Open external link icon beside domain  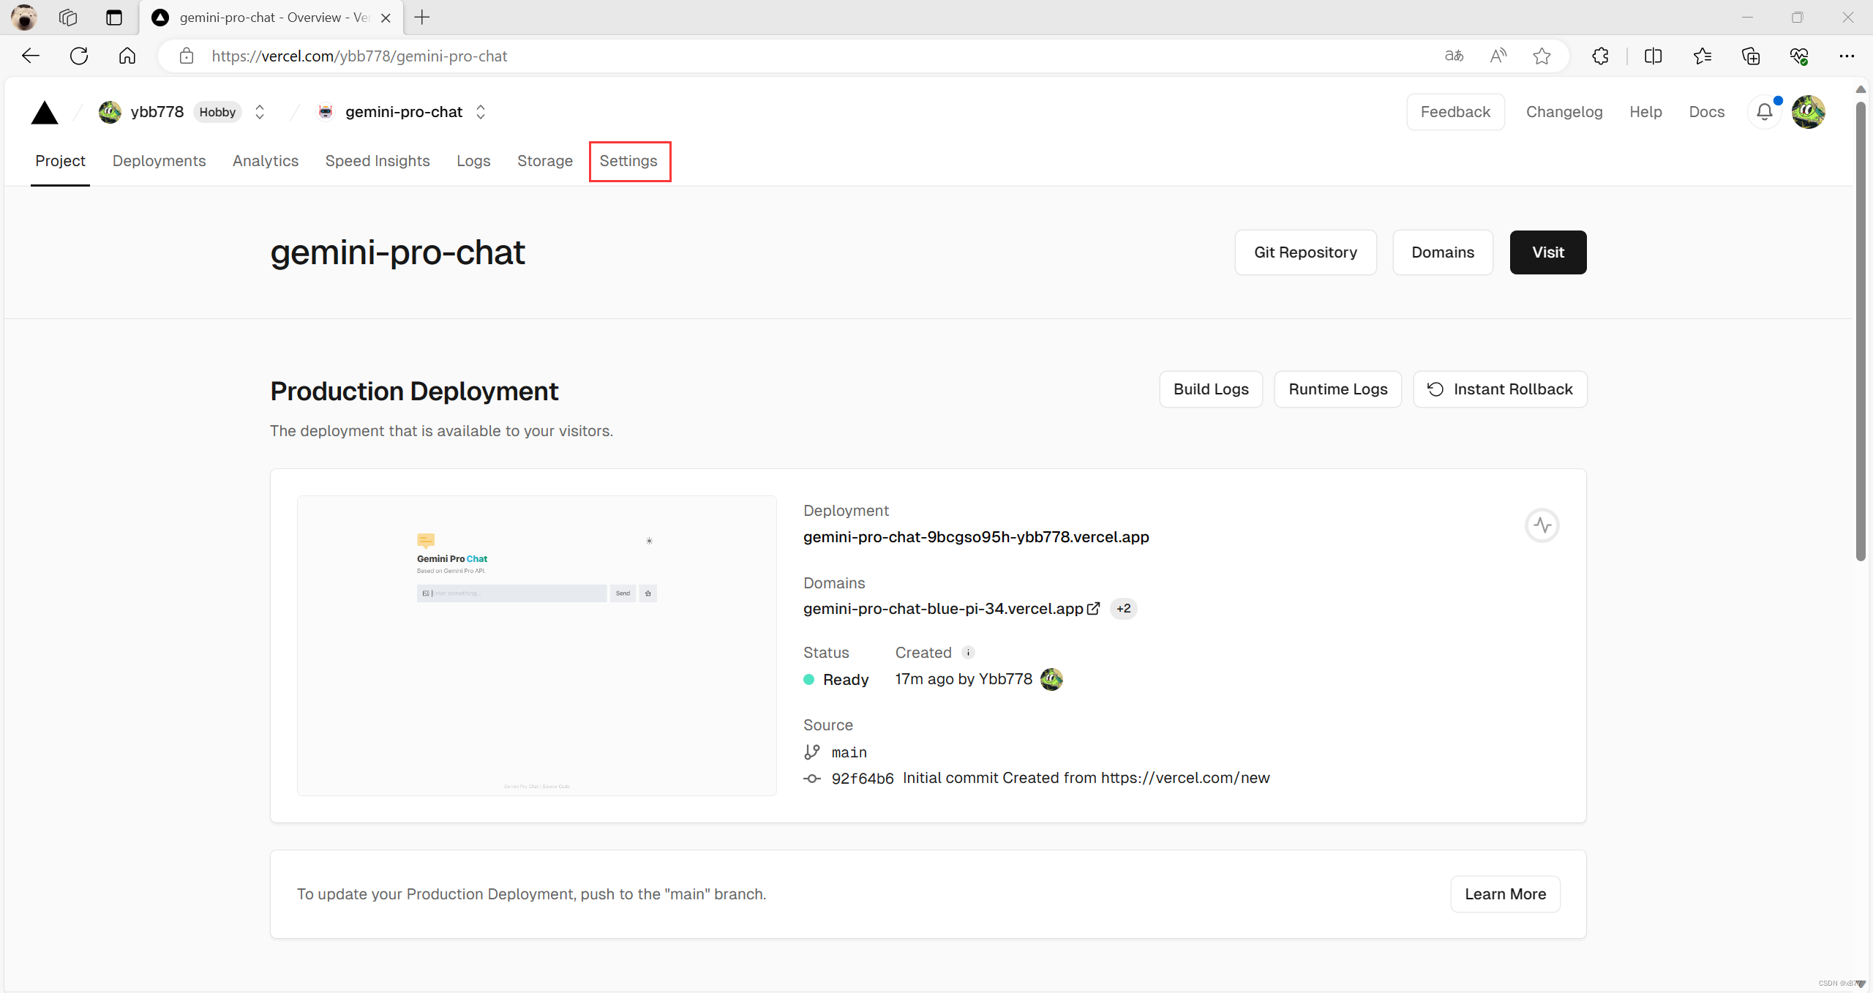tap(1094, 609)
